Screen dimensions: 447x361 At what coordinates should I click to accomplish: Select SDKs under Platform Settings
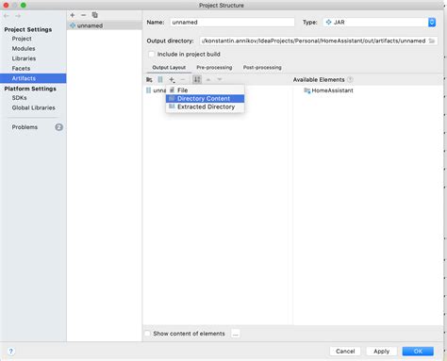pyautogui.click(x=19, y=98)
